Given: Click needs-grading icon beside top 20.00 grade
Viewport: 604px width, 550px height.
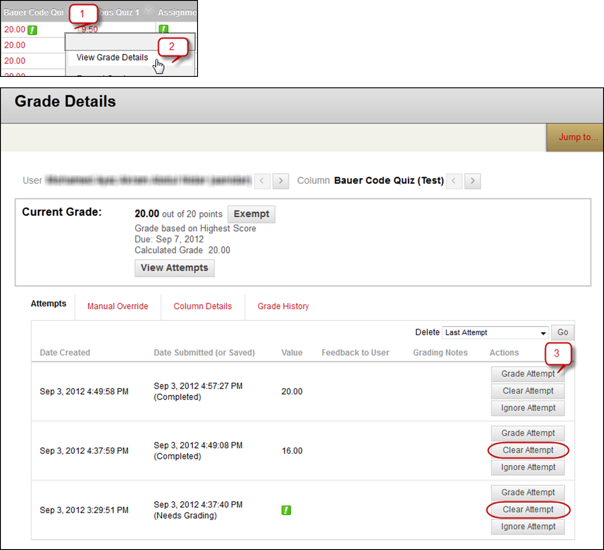Looking at the screenshot, I should click(x=32, y=30).
